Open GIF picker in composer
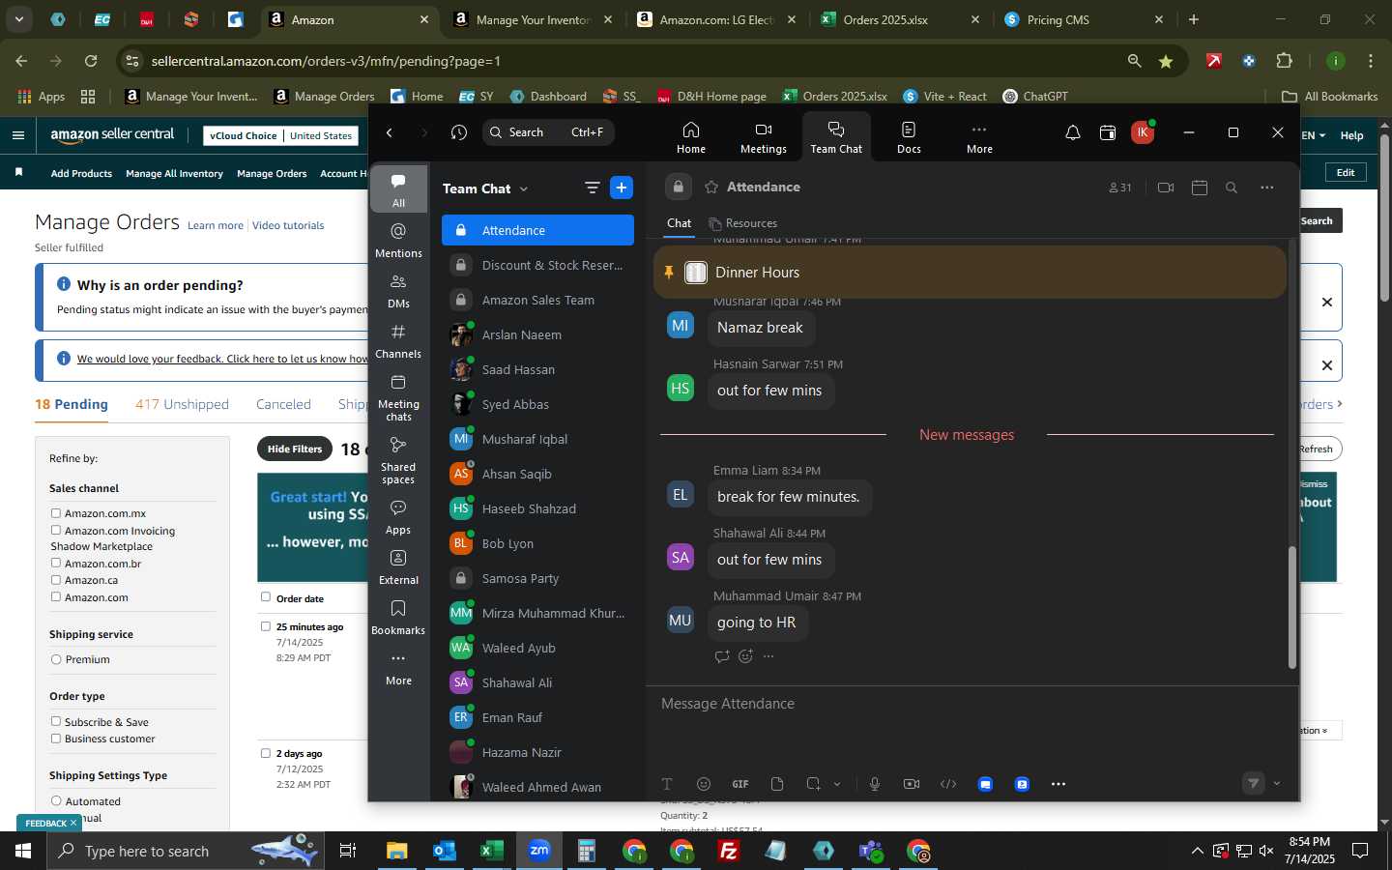 pyautogui.click(x=740, y=784)
